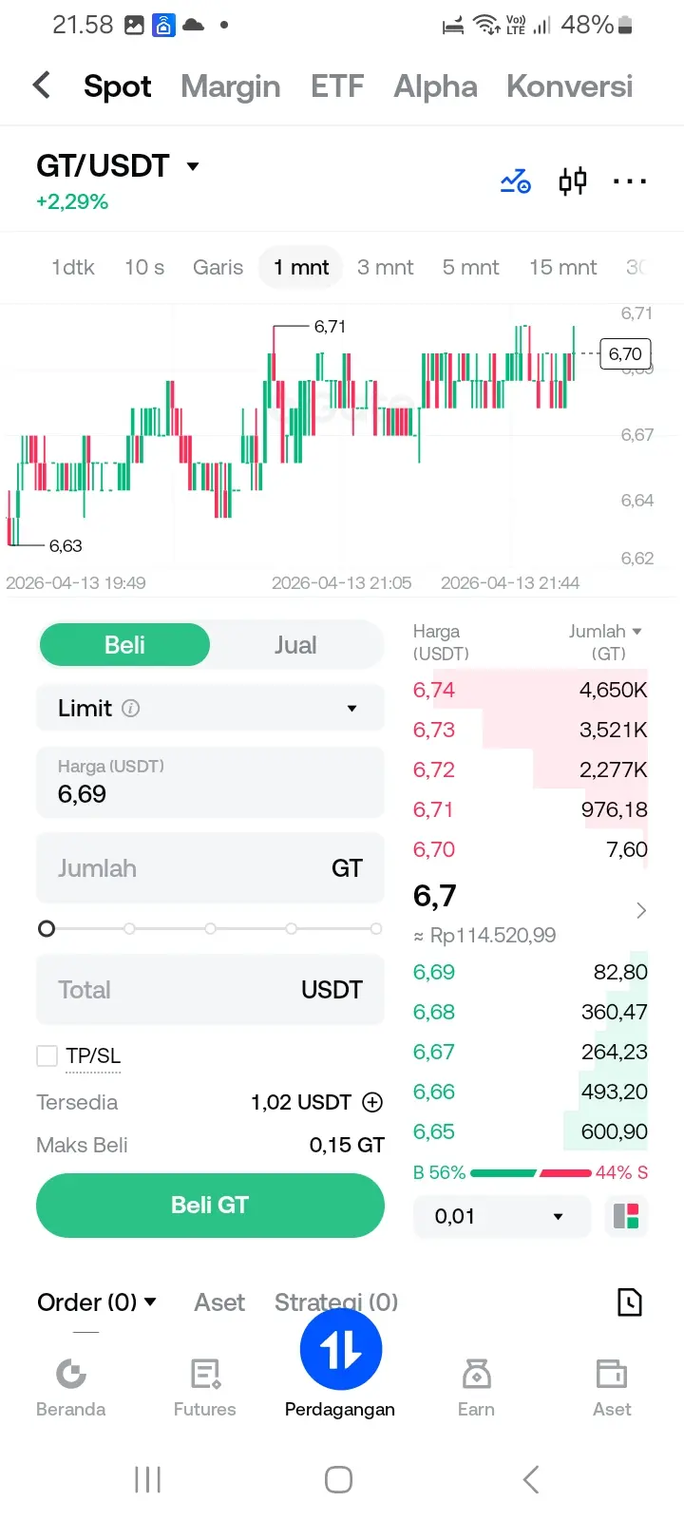Screen dimensions: 684x1520
Task: Tap the plus icon to deposit USDT
Action: point(372,1102)
